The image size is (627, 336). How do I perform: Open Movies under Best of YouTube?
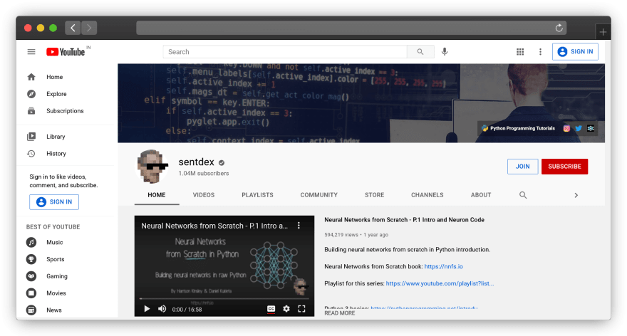tap(56, 293)
